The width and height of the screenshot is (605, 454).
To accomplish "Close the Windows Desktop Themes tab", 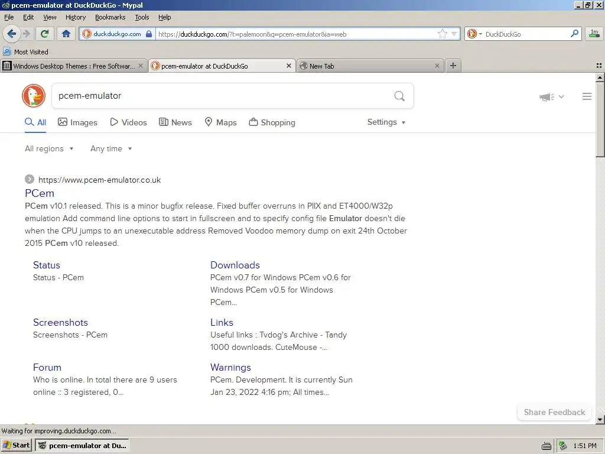I will pyautogui.click(x=141, y=66).
